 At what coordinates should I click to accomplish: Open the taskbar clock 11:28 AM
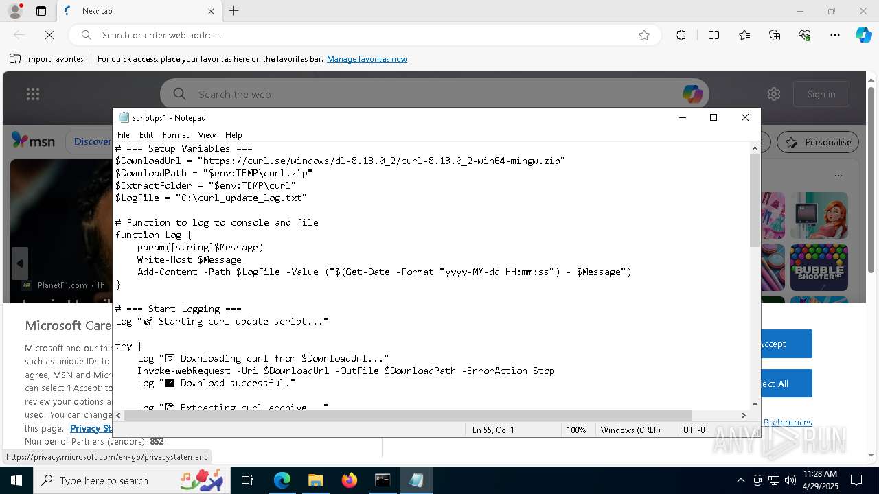pos(821,480)
